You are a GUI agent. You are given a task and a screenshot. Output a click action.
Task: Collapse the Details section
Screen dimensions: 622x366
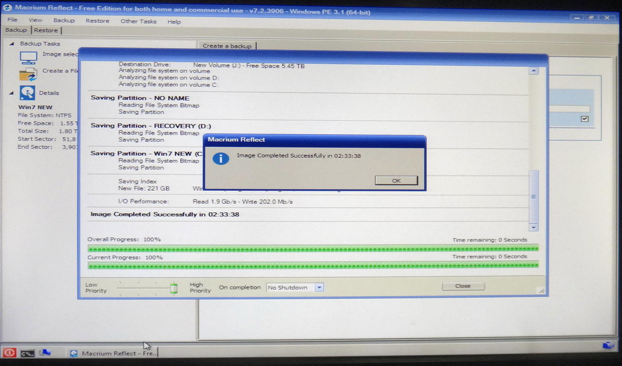tap(12, 93)
